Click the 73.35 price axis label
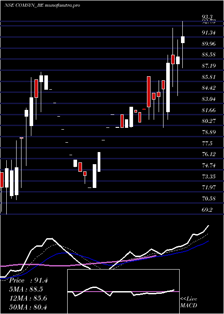This screenshot has height=314, width=224. pyautogui.click(x=209, y=177)
